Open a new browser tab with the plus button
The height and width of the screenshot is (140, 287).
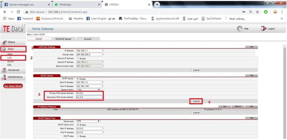tap(157, 5)
